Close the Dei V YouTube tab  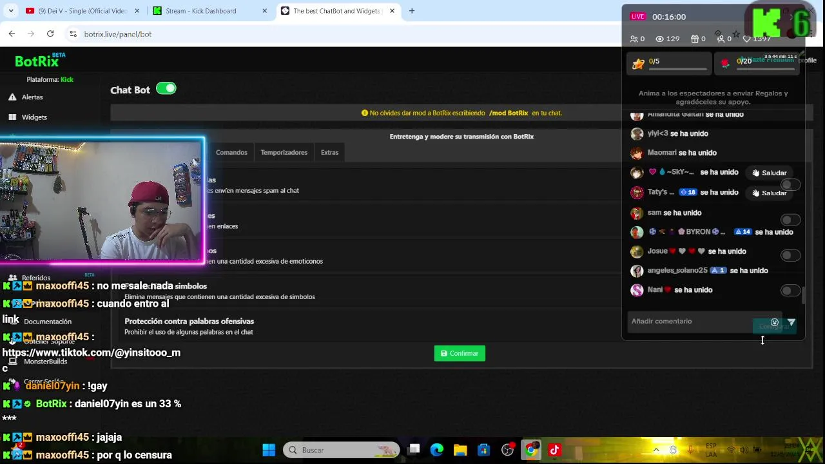137,11
